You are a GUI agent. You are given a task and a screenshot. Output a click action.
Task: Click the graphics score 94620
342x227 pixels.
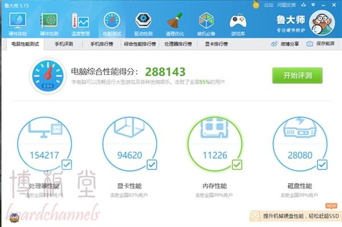pyautogui.click(x=129, y=155)
